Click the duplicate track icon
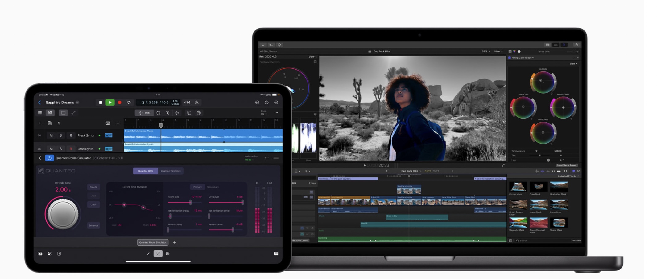Screen dimensions: 657x279 point(49,123)
